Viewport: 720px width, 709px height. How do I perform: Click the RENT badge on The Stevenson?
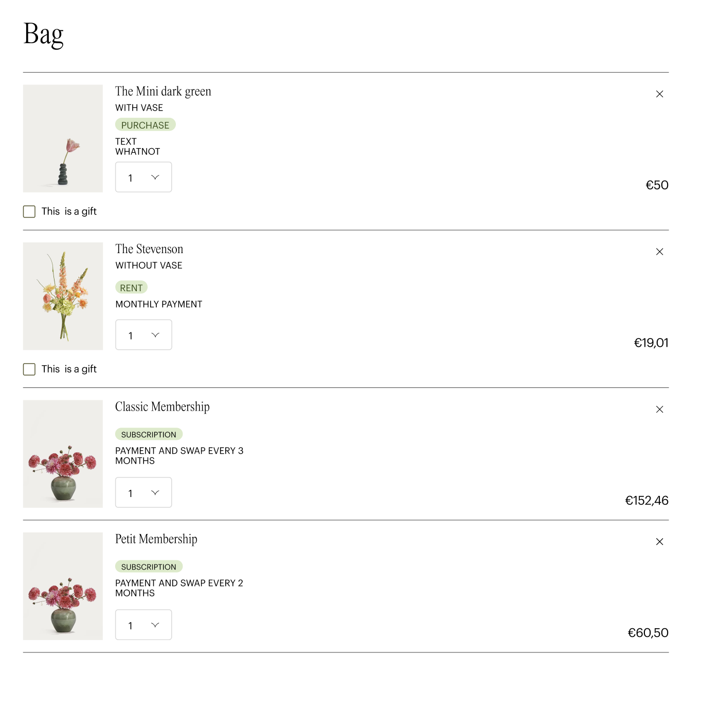[131, 288]
